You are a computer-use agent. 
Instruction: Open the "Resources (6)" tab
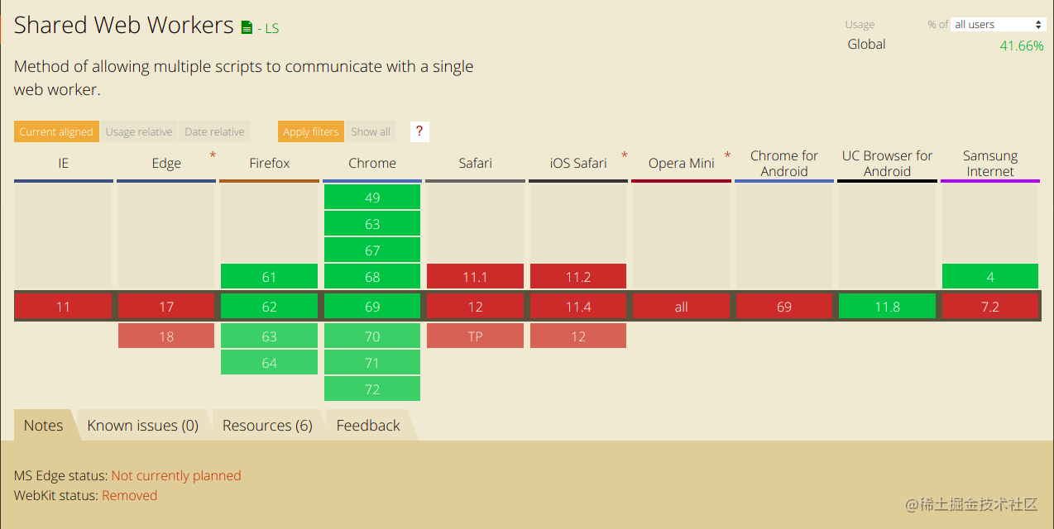(266, 425)
